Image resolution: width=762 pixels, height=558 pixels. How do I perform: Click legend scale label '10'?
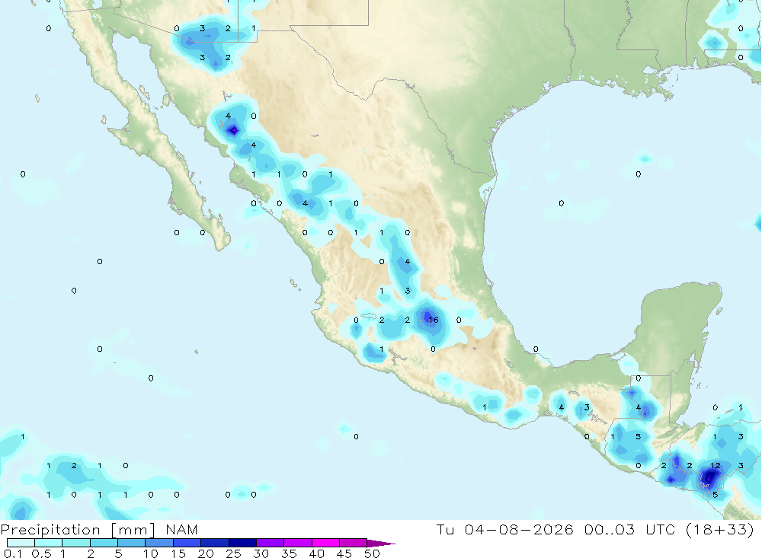pos(151,553)
